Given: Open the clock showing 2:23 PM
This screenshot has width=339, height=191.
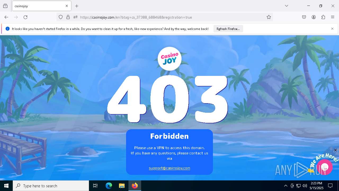Looking at the screenshot, I should tap(316, 186).
